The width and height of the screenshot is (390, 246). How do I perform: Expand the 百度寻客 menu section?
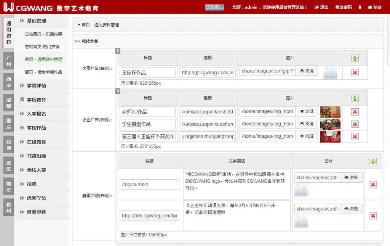point(41,212)
